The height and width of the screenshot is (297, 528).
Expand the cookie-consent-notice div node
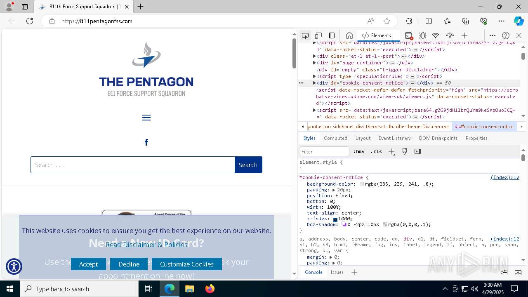[314, 83]
